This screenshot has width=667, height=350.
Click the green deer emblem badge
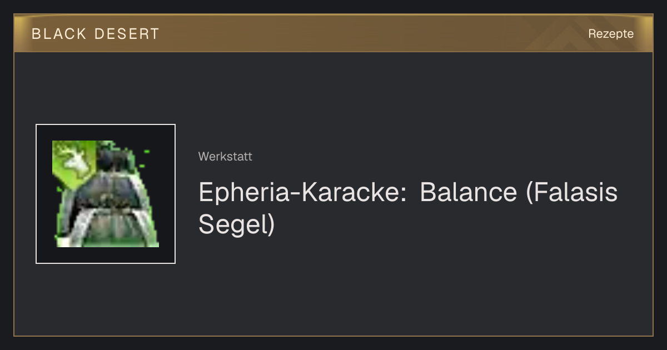[74, 160]
